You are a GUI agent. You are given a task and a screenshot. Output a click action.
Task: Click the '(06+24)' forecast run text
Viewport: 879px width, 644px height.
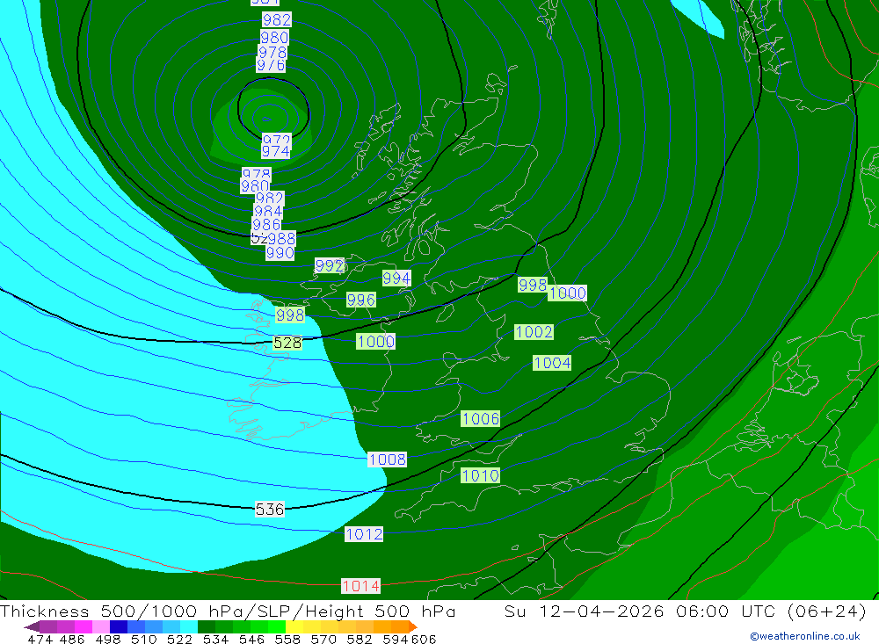tap(827, 611)
